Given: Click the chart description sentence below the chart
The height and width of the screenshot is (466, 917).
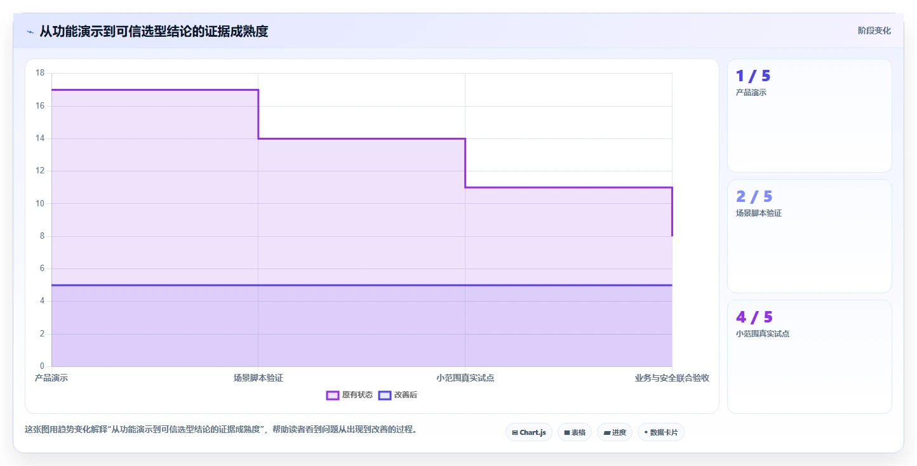Looking at the screenshot, I should (222, 429).
